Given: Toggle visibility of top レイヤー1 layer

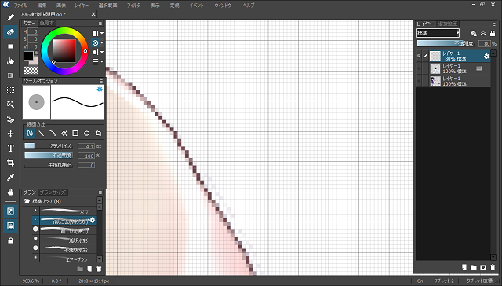Looking at the screenshot, I should [x=418, y=56].
